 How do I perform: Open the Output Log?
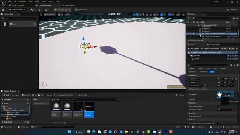(23, 127)
